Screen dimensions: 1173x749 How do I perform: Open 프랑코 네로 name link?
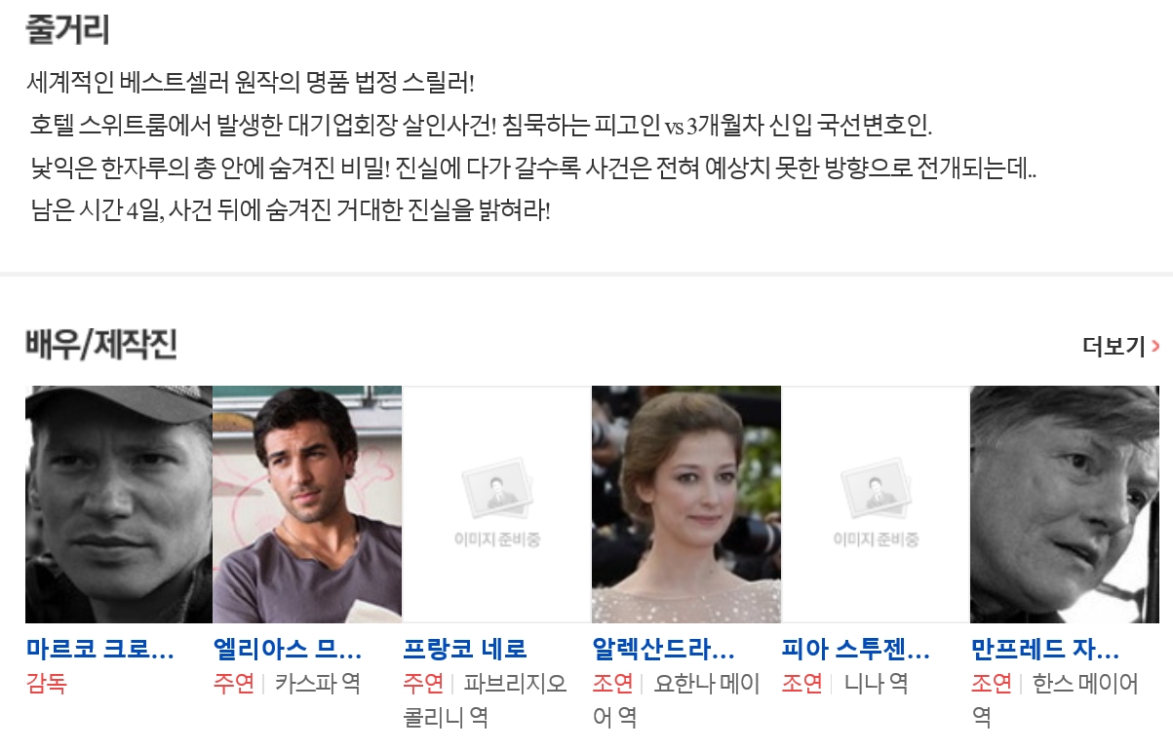[x=465, y=649]
